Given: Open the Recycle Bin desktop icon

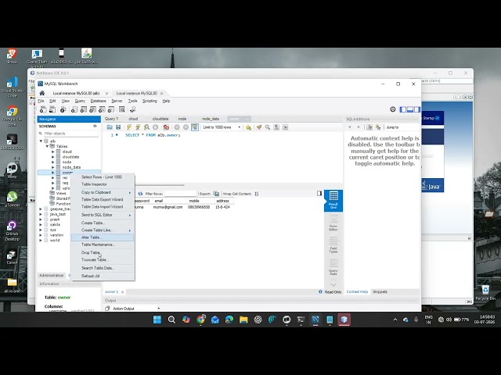Looking at the screenshot, I should pyautogui.click(x=485, y=293).
